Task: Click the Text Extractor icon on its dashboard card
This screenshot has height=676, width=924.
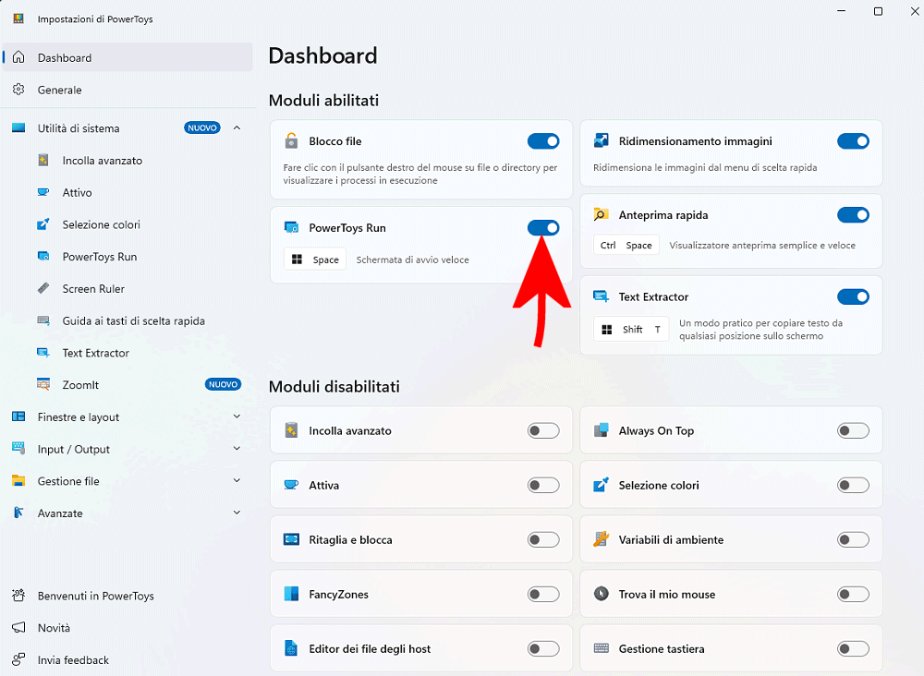Action: coord(602,296)
